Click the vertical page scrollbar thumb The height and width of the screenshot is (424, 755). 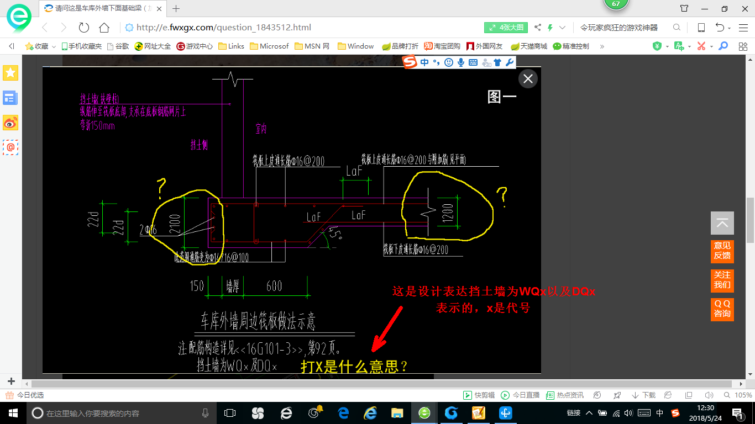750,220
